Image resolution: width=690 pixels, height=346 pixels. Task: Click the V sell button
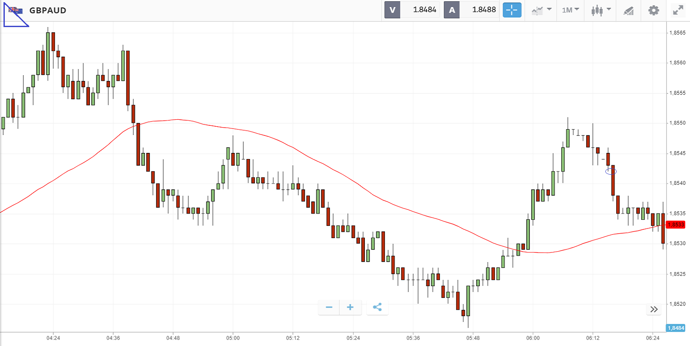tap(392, 10)
